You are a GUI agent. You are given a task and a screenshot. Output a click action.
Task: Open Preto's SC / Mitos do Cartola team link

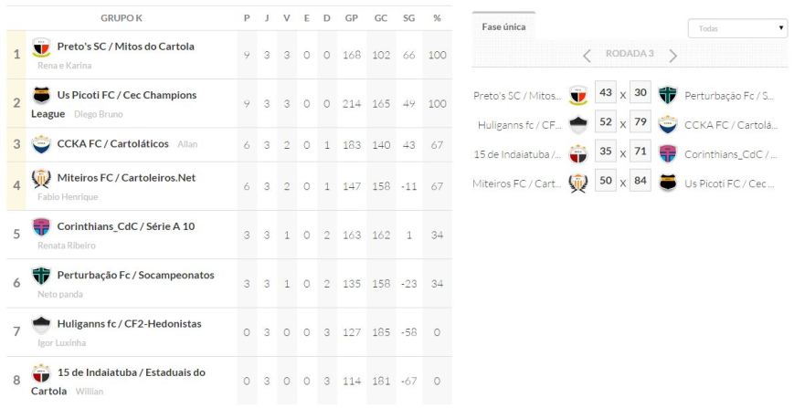coord(125,47)
